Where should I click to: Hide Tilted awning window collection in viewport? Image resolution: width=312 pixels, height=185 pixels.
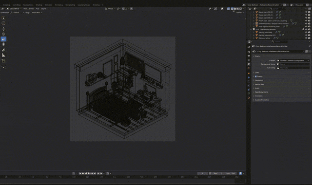click(306, 29)
